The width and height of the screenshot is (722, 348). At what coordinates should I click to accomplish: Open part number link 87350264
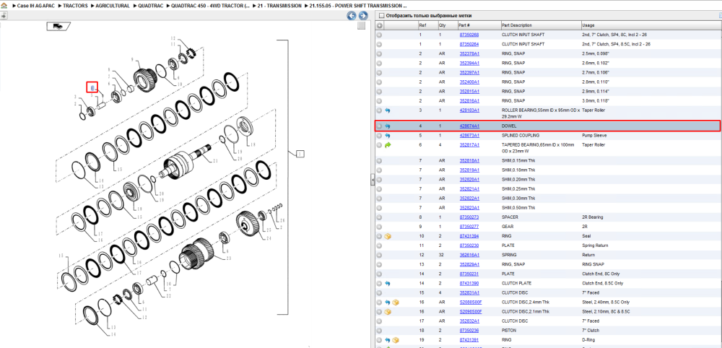[x=469, y=44]
